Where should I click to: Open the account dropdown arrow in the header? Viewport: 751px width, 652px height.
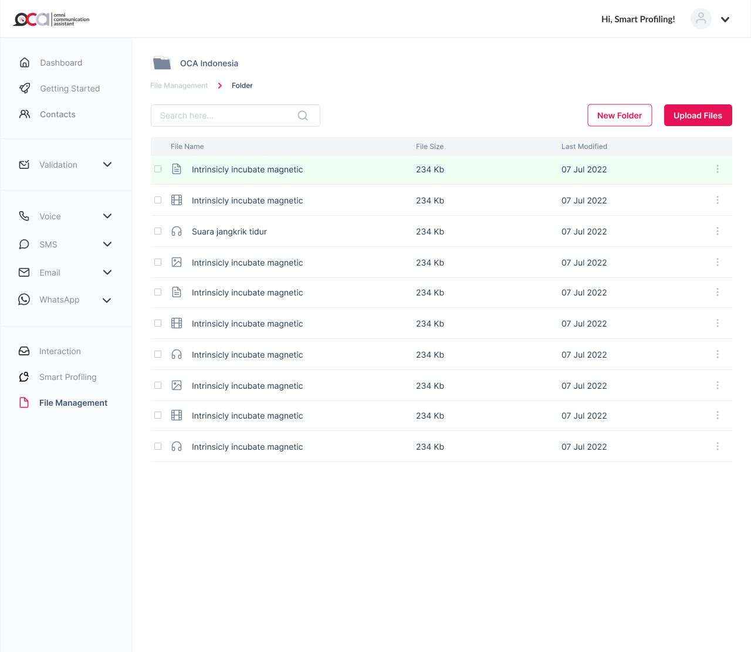pos(725,19)
